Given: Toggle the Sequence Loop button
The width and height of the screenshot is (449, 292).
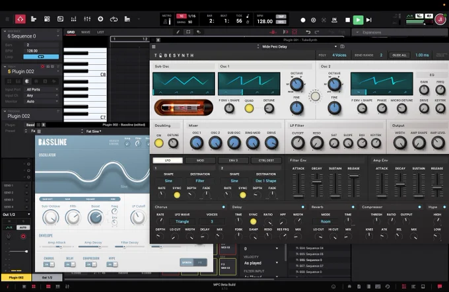Looking at the screenshot, I should (x=41, y=57).
